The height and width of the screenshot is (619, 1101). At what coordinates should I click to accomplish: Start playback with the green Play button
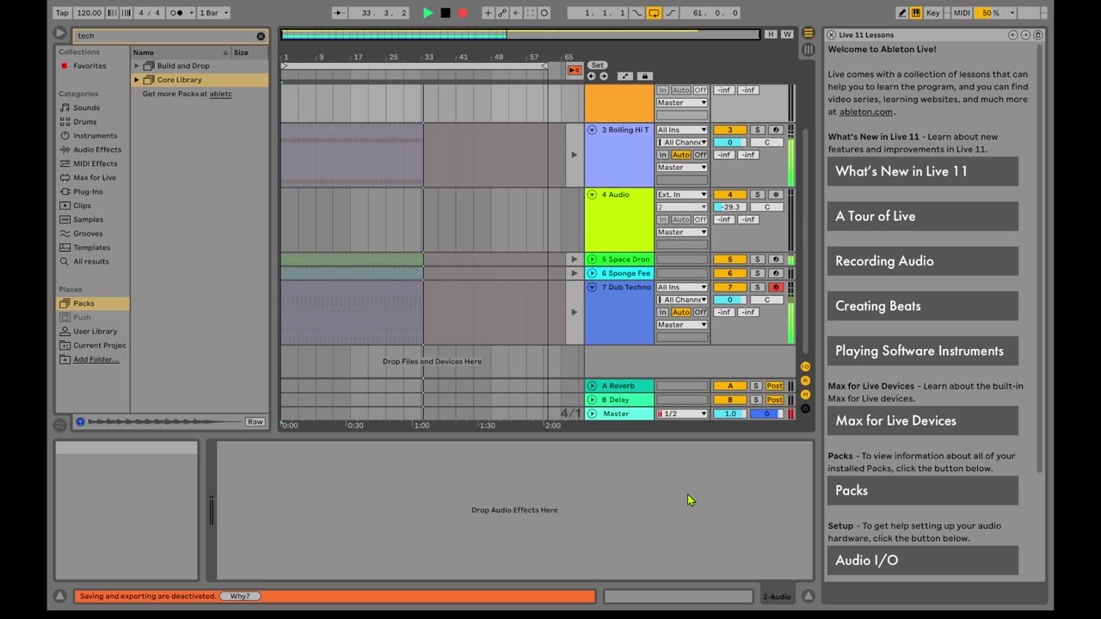click(427, 13)
